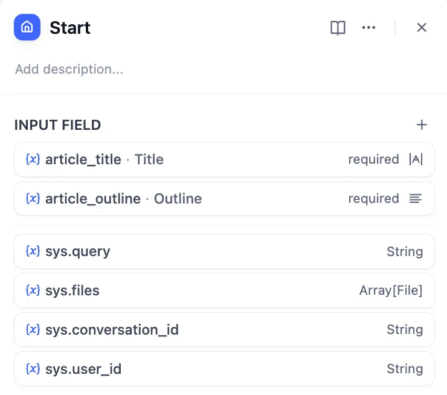Viewport: 447px width, 395px height.
Task: Click the Array[File] type label on sys.files
Action: pyautogui.click(x=391, y=291)
